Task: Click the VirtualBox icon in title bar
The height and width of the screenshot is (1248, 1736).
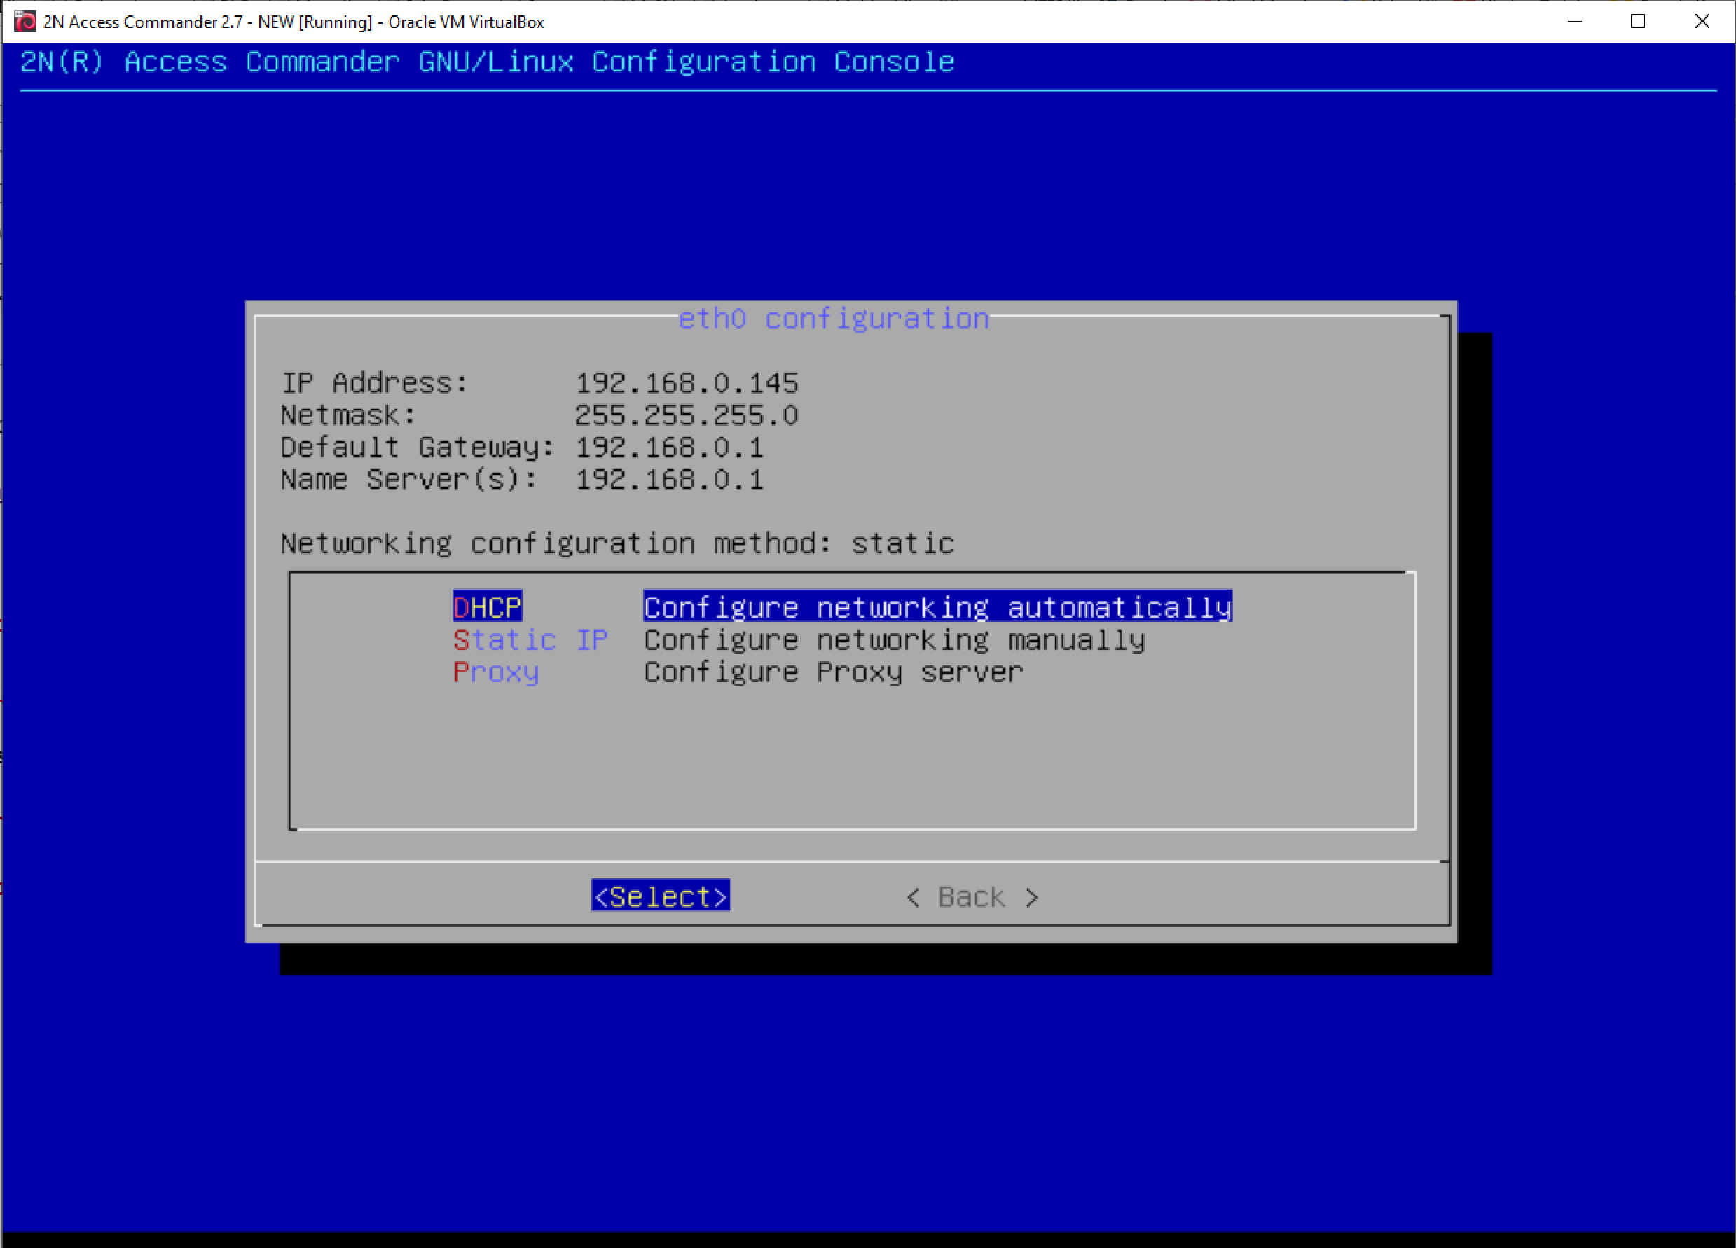Action: tap(25, 22)
